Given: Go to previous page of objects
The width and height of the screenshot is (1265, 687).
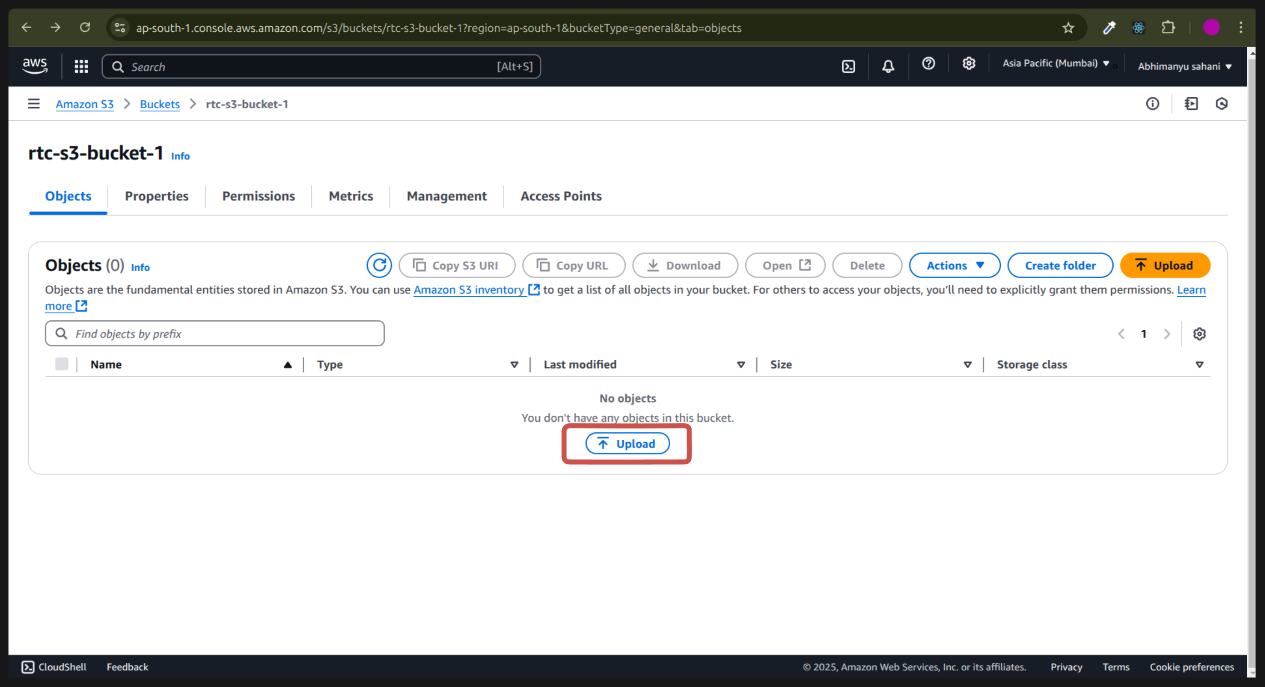Looking at the screenshot, I should (1121, 334).
